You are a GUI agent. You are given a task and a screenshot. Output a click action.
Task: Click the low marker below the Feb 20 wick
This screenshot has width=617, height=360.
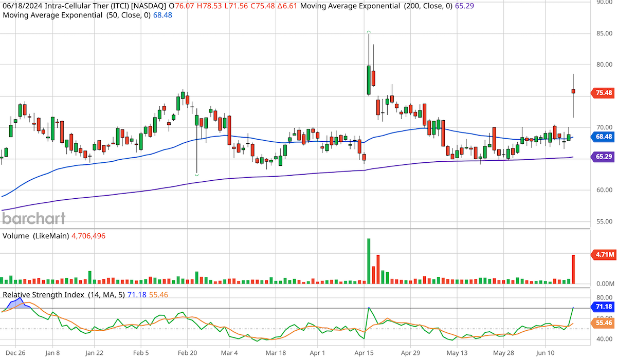[197, 175]
